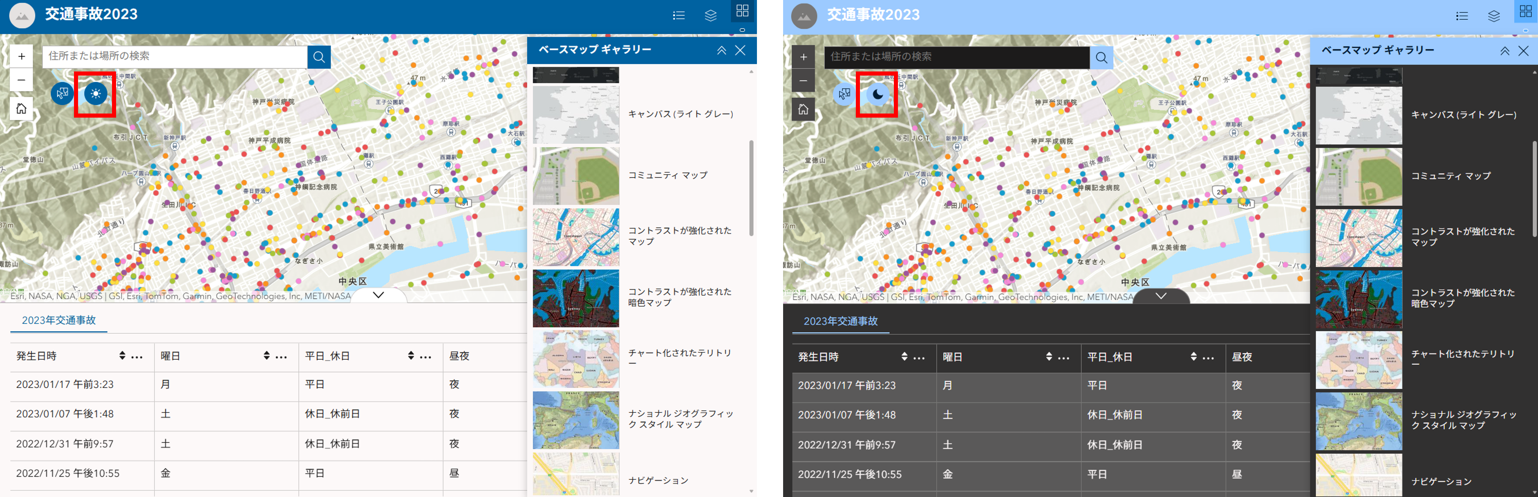Toggle the sun theme button on light map
Screen dimensions: 1538x497
(96, 94)
